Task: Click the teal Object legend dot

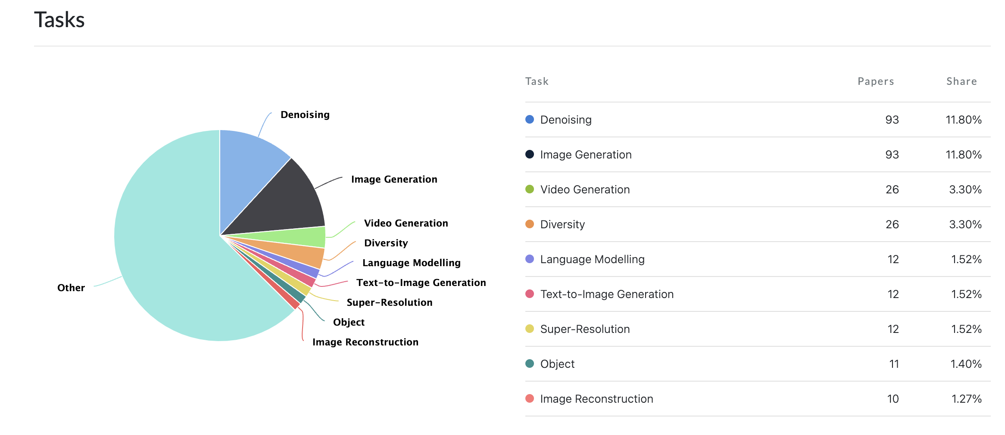Action: click(530, 364)
